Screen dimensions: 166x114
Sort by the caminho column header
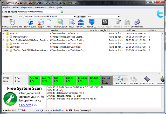pyautogui.click(x=67, y=30)
